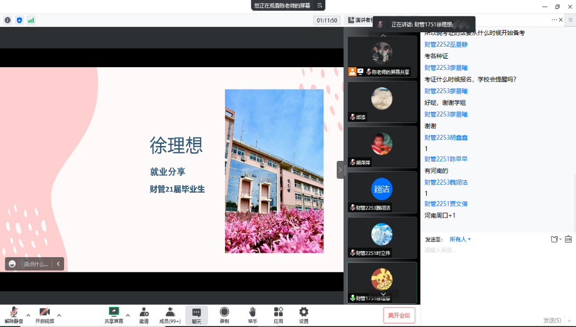The width and height of the screenshot is (576, 327).
Task: Open the 共享屏幕 share screen menu
Action: pos(114,315)
